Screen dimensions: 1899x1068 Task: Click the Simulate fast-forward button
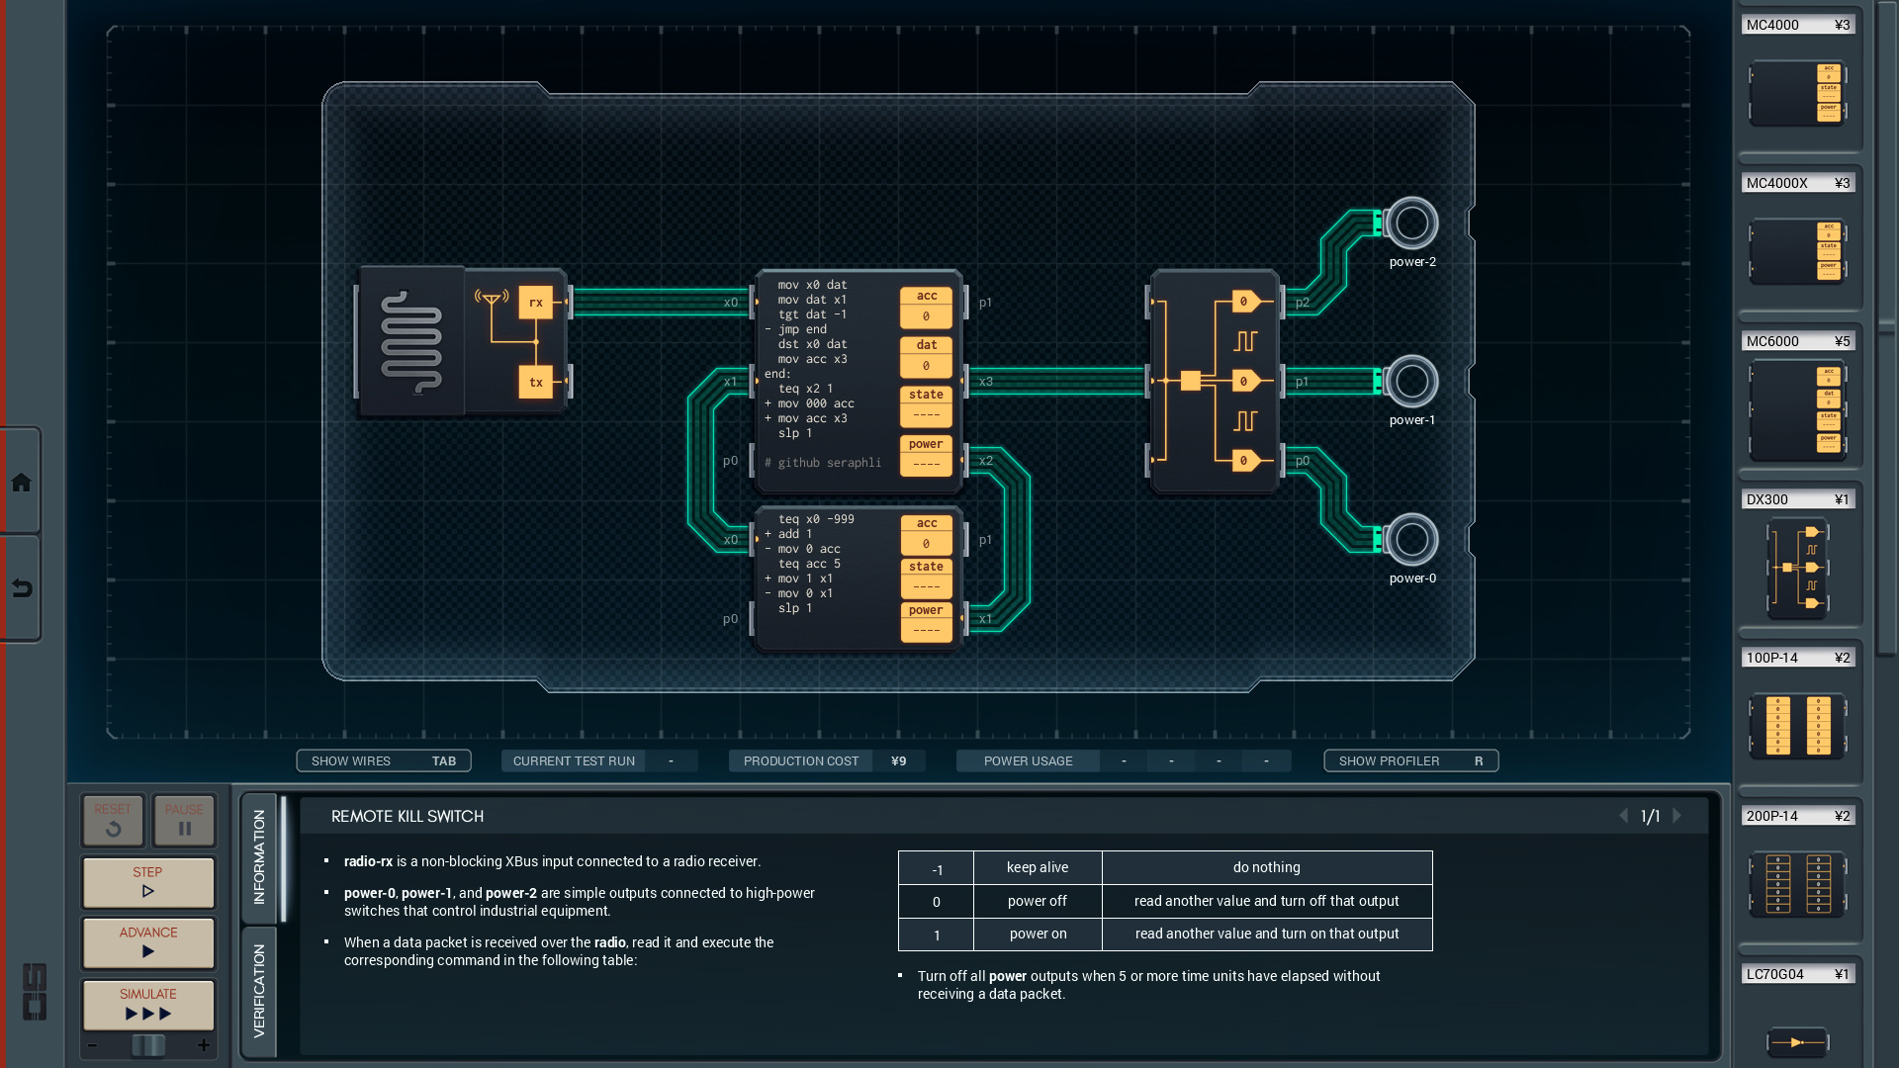coord(148,1005)
